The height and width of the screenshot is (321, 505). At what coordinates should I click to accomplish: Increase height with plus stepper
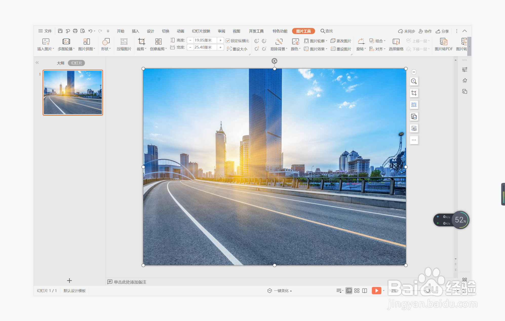point(220,40)
